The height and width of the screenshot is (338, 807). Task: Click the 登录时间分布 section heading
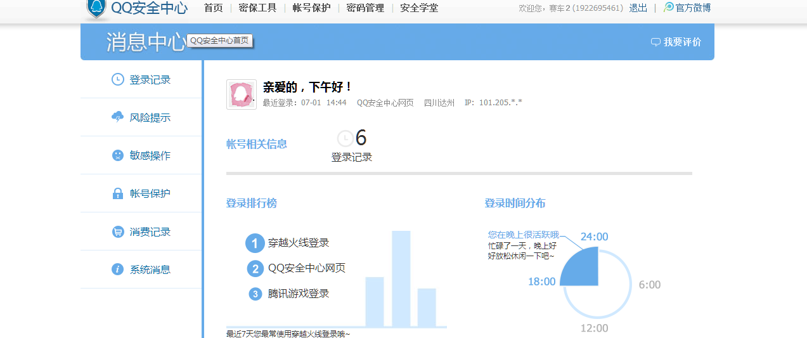(x=515, y=204)
